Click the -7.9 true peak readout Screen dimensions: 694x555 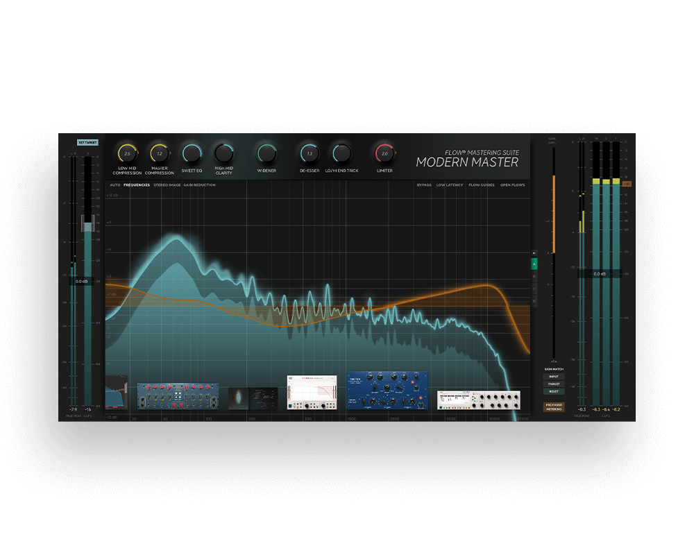pos(74,410)
